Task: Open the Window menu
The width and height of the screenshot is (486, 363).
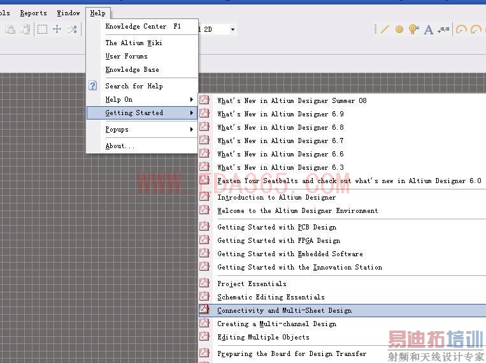Action: (x=68, y=13)
